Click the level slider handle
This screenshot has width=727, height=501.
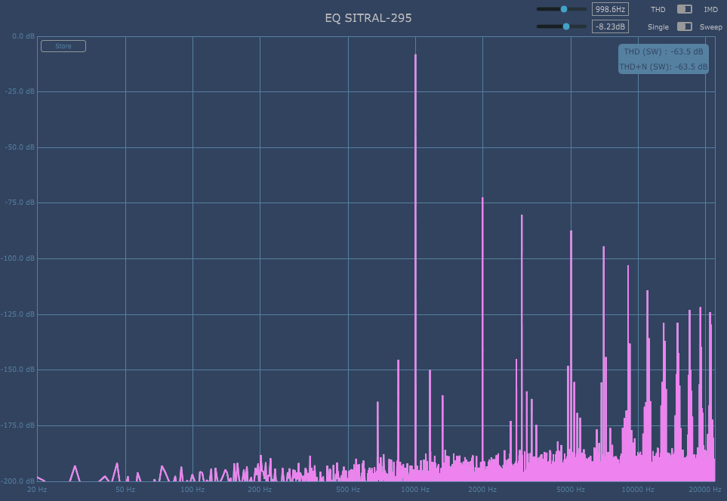(x=566, y=26)
